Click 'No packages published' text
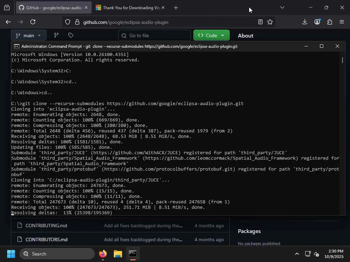 259,244
